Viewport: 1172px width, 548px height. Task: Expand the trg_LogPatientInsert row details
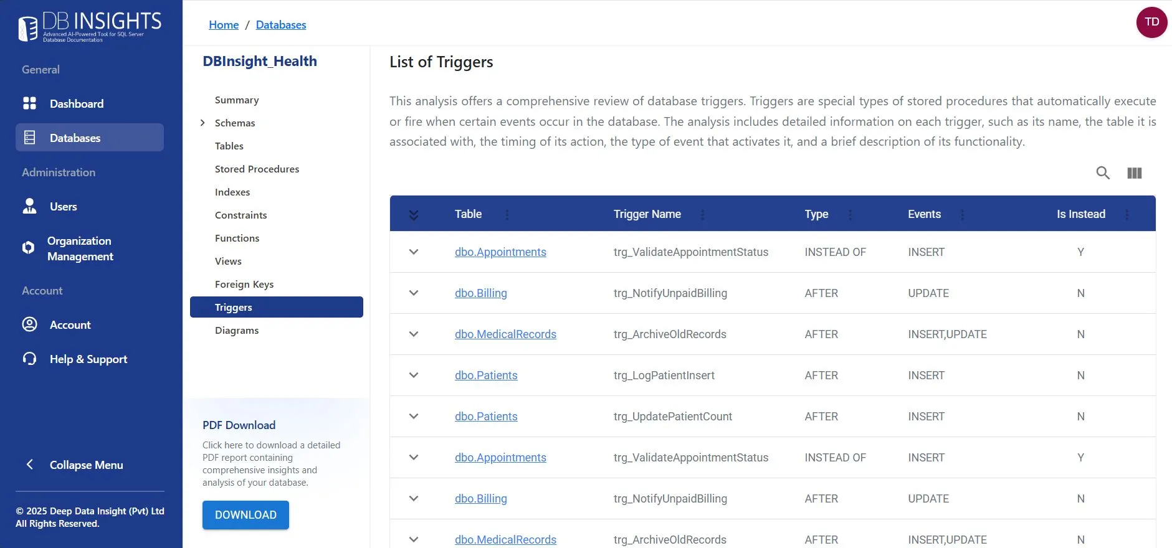[414, 375]
